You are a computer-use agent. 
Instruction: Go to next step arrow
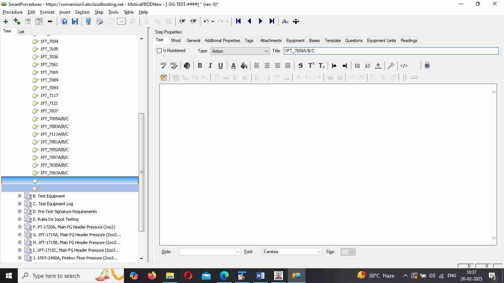pos(260,21)
